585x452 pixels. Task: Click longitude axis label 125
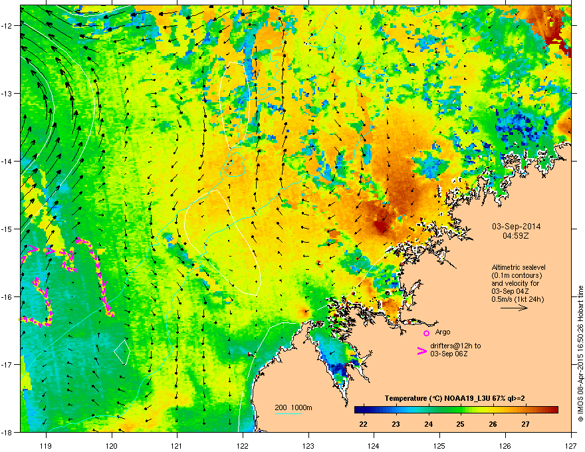click(x=439, y=445)
